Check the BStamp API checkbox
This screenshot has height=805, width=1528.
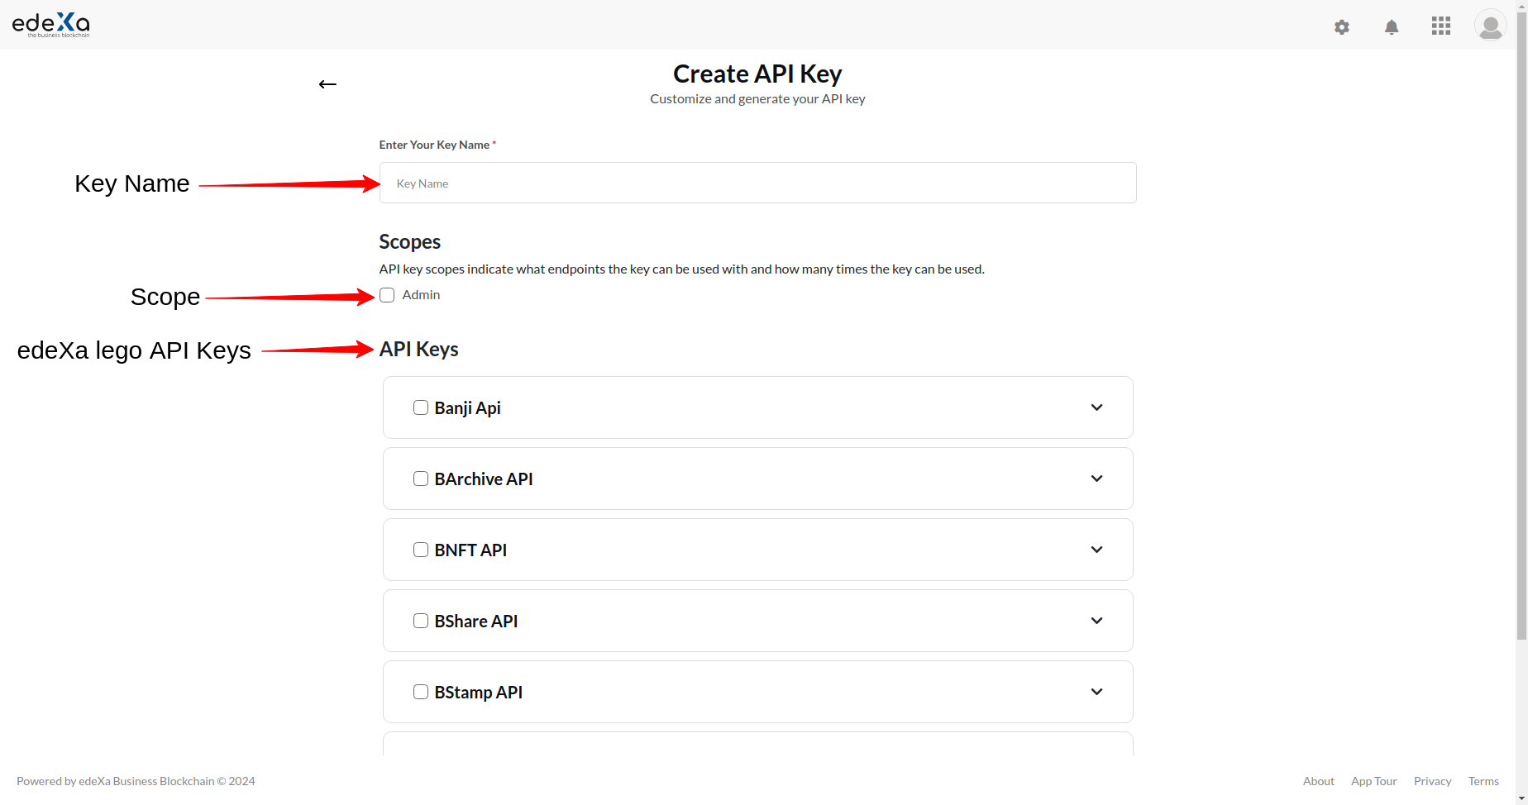421,692
